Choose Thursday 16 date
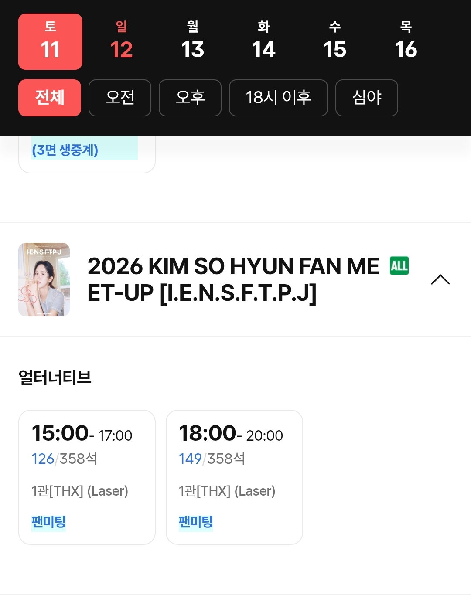The height and width of the screenshot is (612, 471). coord(406,41)
